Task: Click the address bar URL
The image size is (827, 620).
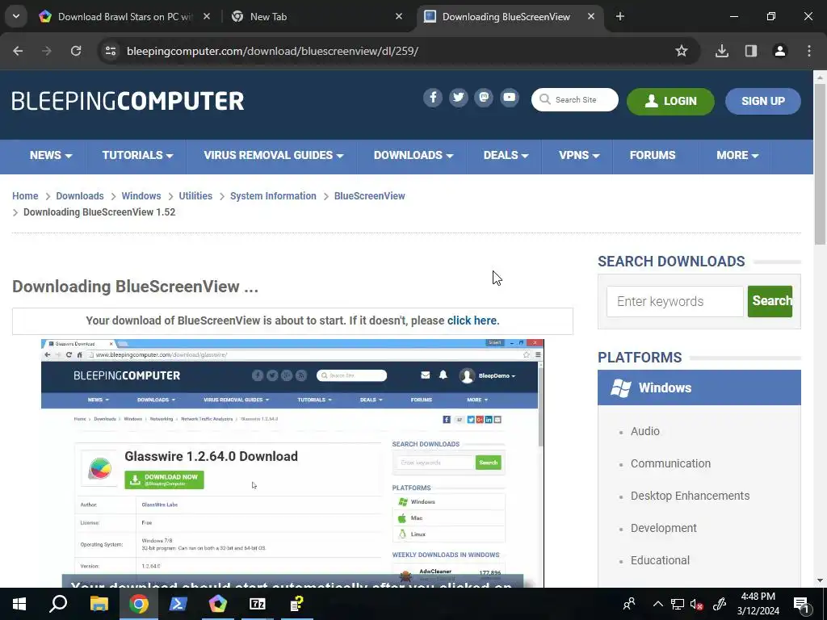Action: 273,51
